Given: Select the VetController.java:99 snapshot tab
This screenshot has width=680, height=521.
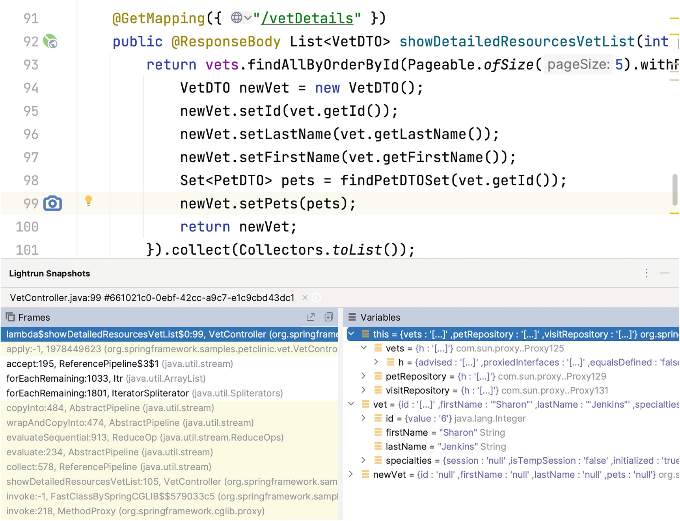Looking at the screenshot, I should [152, 298].
